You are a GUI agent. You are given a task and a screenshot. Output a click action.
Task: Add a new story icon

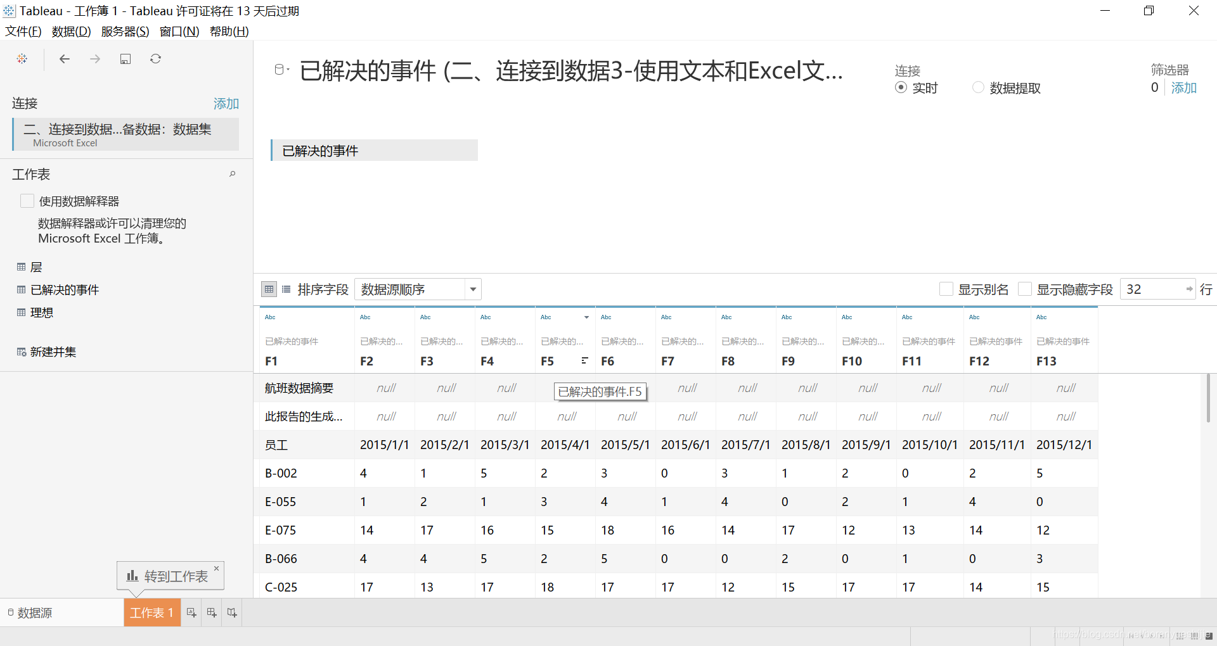coord(232,613)
